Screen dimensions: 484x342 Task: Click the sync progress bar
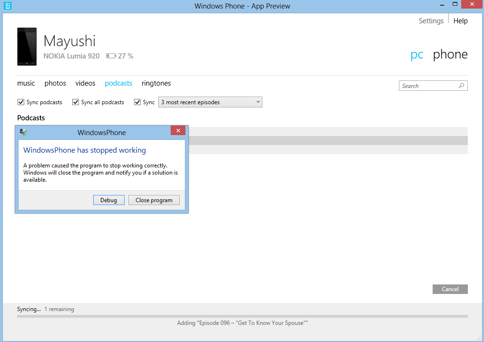coord(242,316)
